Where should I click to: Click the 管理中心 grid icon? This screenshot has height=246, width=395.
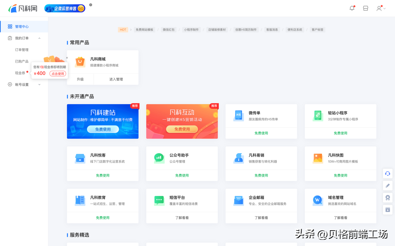tap(10, 27)
